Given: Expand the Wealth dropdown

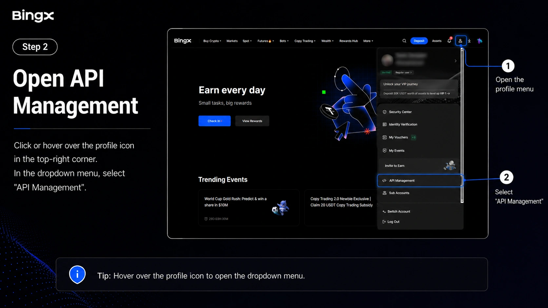Looking at the screenshot, I should (x=327, y=41).
